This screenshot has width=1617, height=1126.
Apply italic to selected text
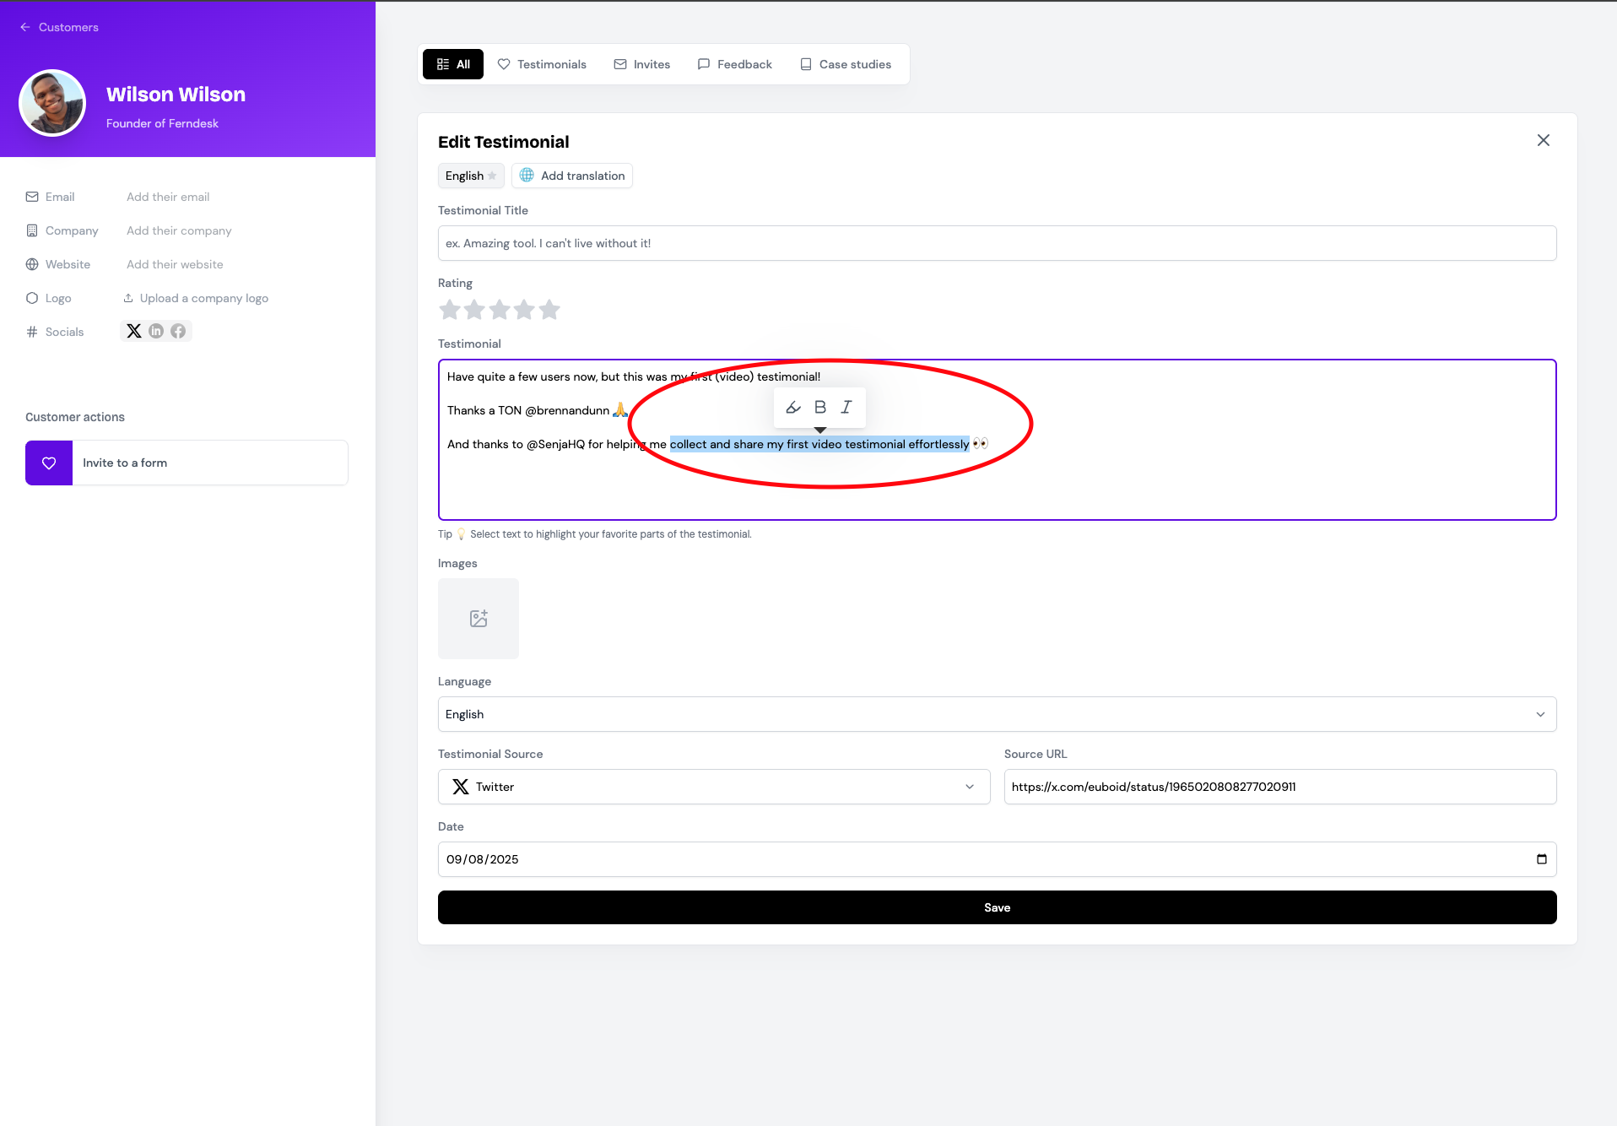[846, 408]
